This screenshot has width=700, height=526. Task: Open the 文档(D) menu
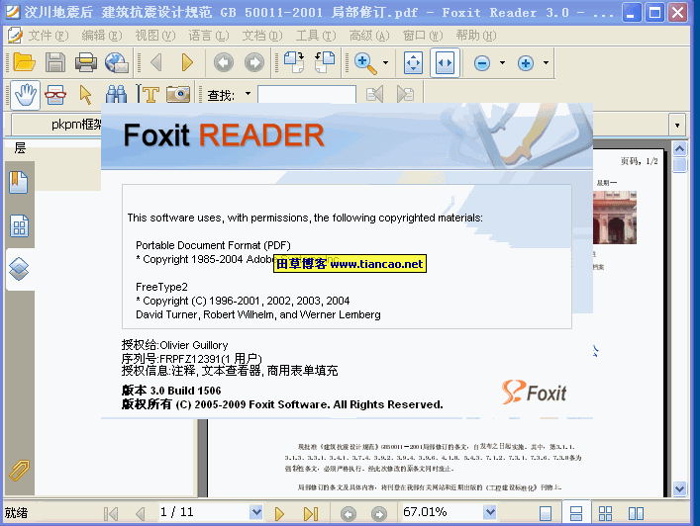262,36
